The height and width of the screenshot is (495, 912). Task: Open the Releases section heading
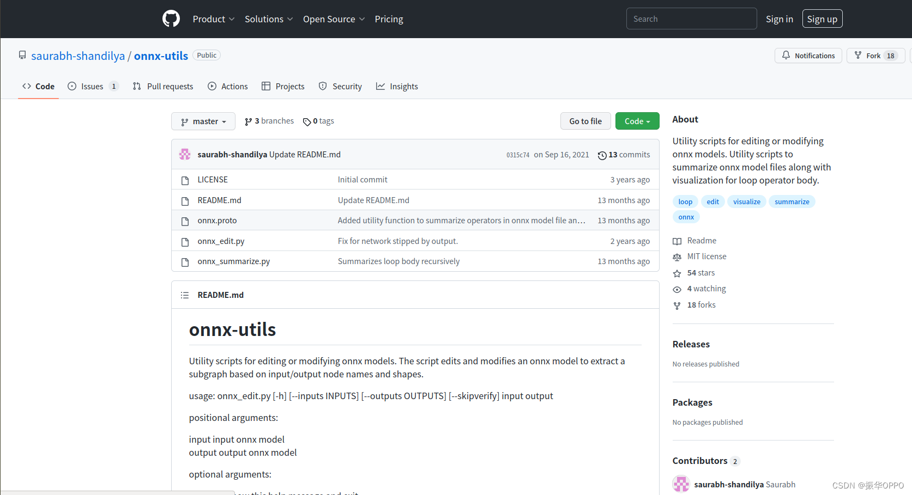(x=691, y=344)
